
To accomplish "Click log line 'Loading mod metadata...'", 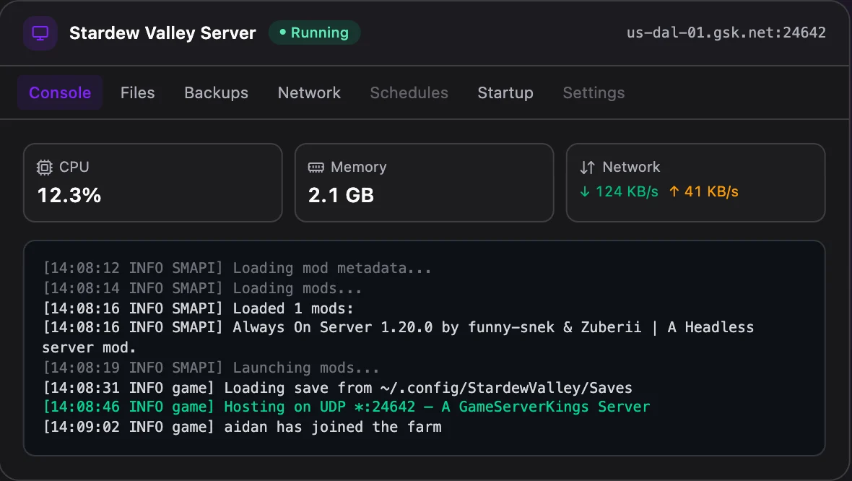I will coord(238,268).
